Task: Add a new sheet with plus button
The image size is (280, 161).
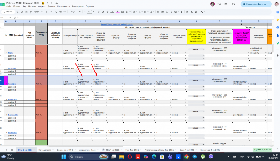Action: (6, 150)
